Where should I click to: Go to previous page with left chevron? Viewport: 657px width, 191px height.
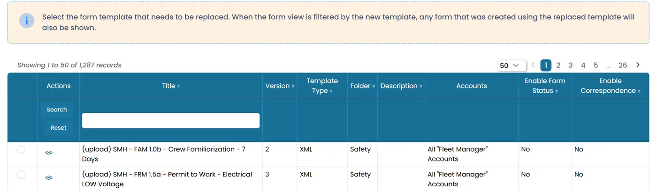pos(533,65)
